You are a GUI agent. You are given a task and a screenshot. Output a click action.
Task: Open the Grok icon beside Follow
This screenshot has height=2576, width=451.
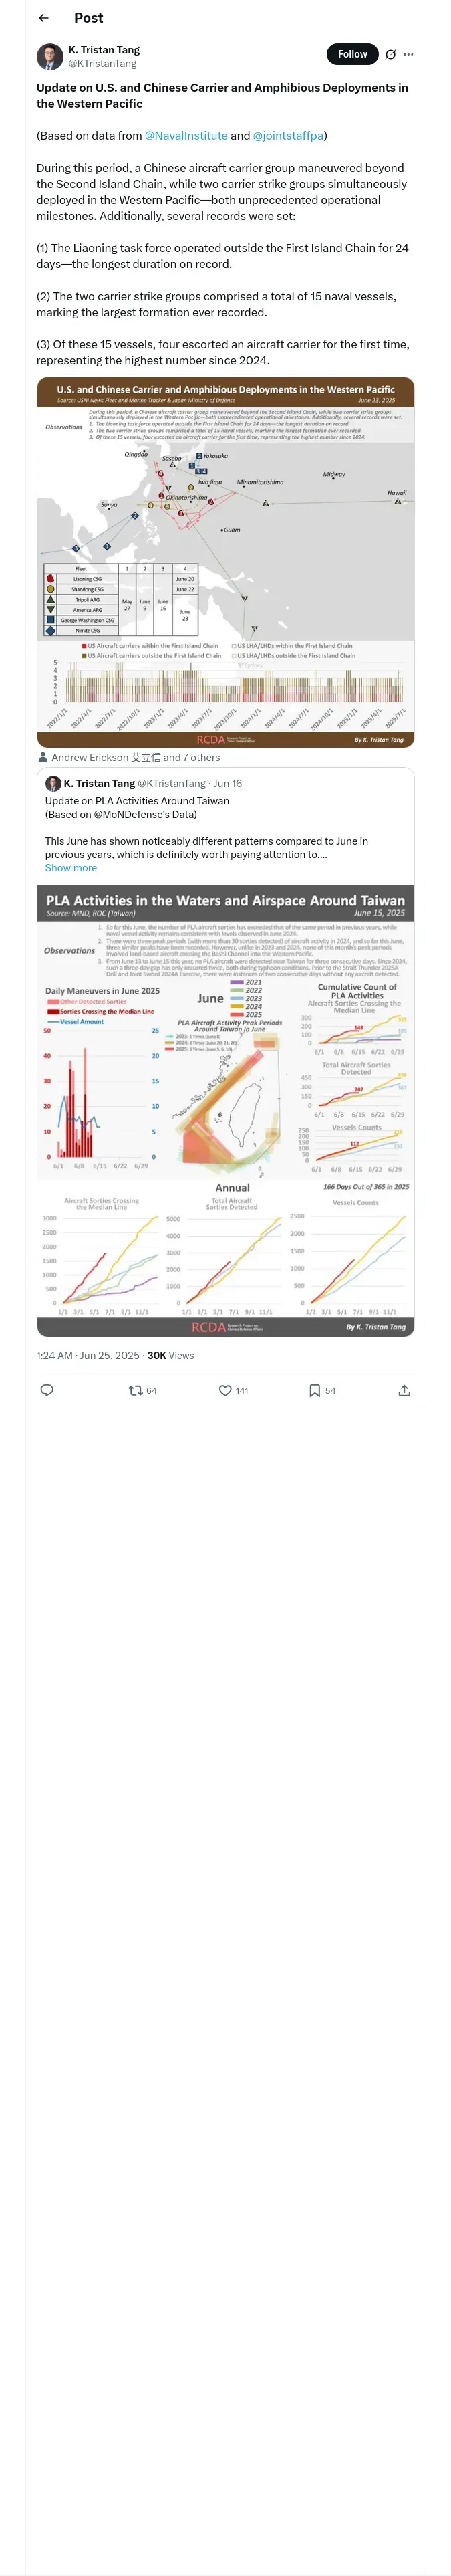[x=390, y=55]
